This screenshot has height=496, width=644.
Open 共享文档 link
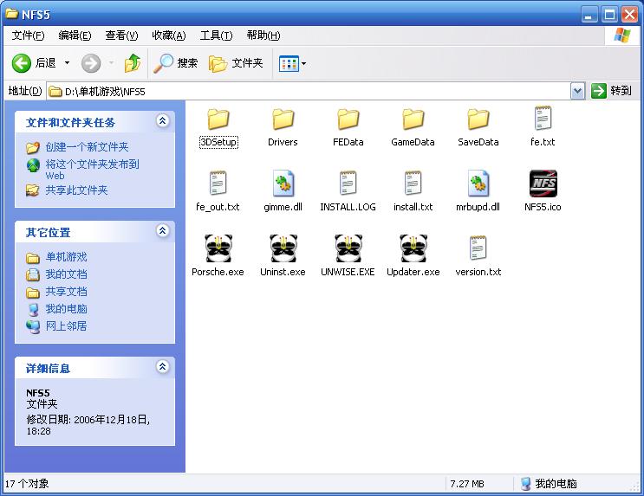(x=66, y=292)
